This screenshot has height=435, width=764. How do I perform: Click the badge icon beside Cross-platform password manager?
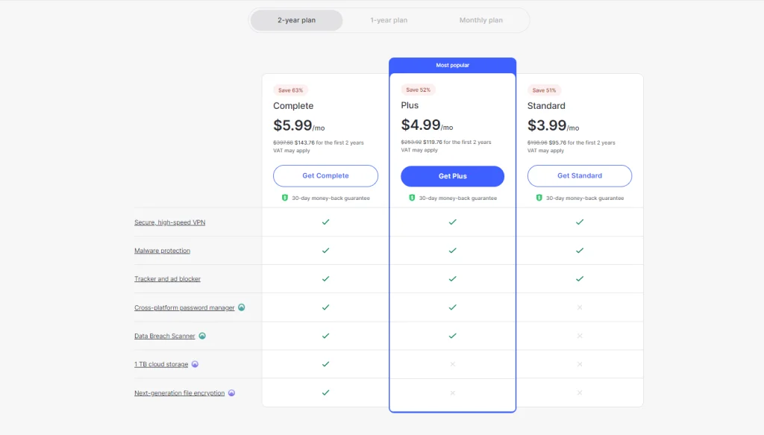(242, 307)
